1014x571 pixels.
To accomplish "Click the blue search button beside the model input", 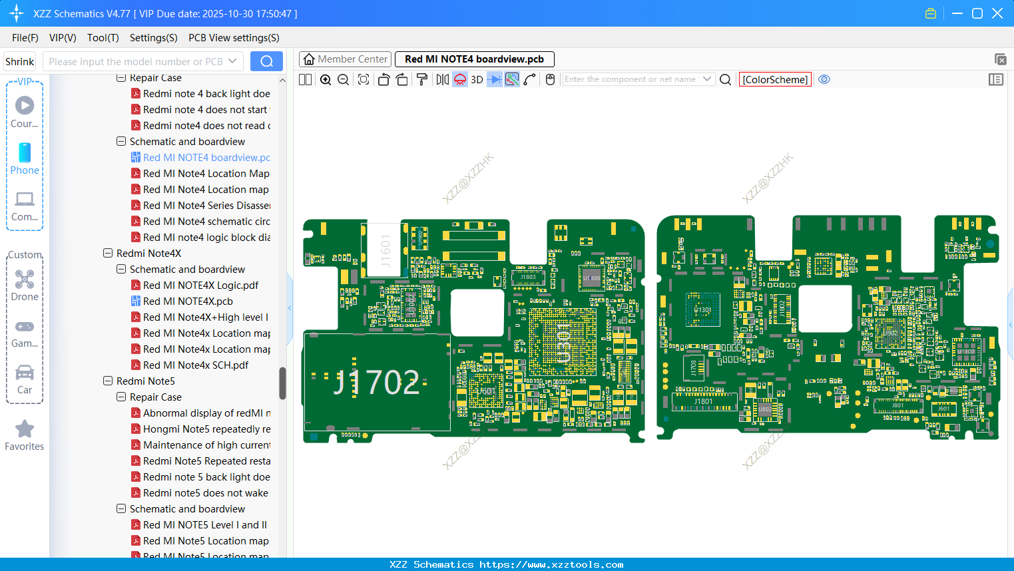I will point(266,62).
